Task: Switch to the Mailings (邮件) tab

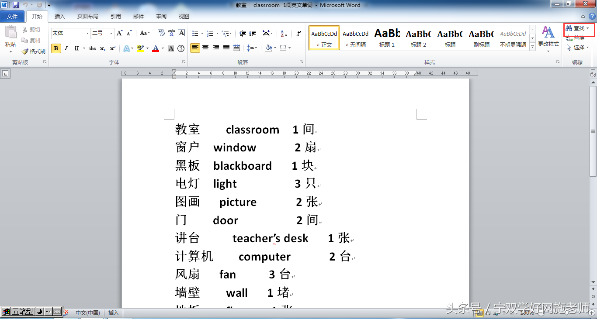Action: click(138, 17)
